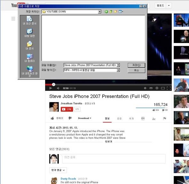Mute the video volume speaker icon
The width and height of the screenshot is (189, 184).
pyautogui.click(x=58, y=88)
